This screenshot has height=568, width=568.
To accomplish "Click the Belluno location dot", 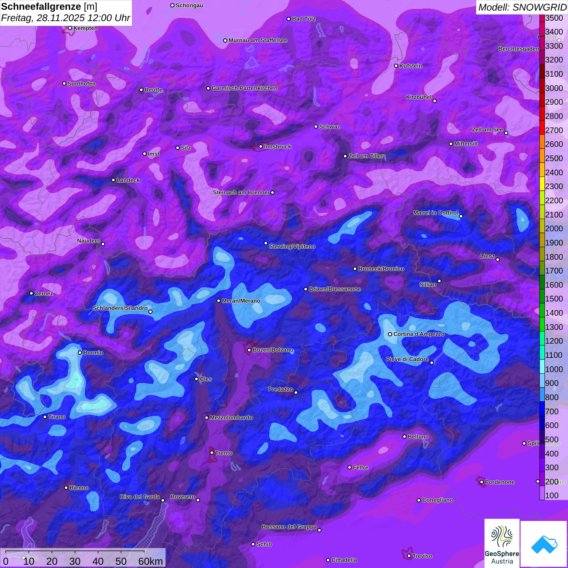I will [404, 437].
